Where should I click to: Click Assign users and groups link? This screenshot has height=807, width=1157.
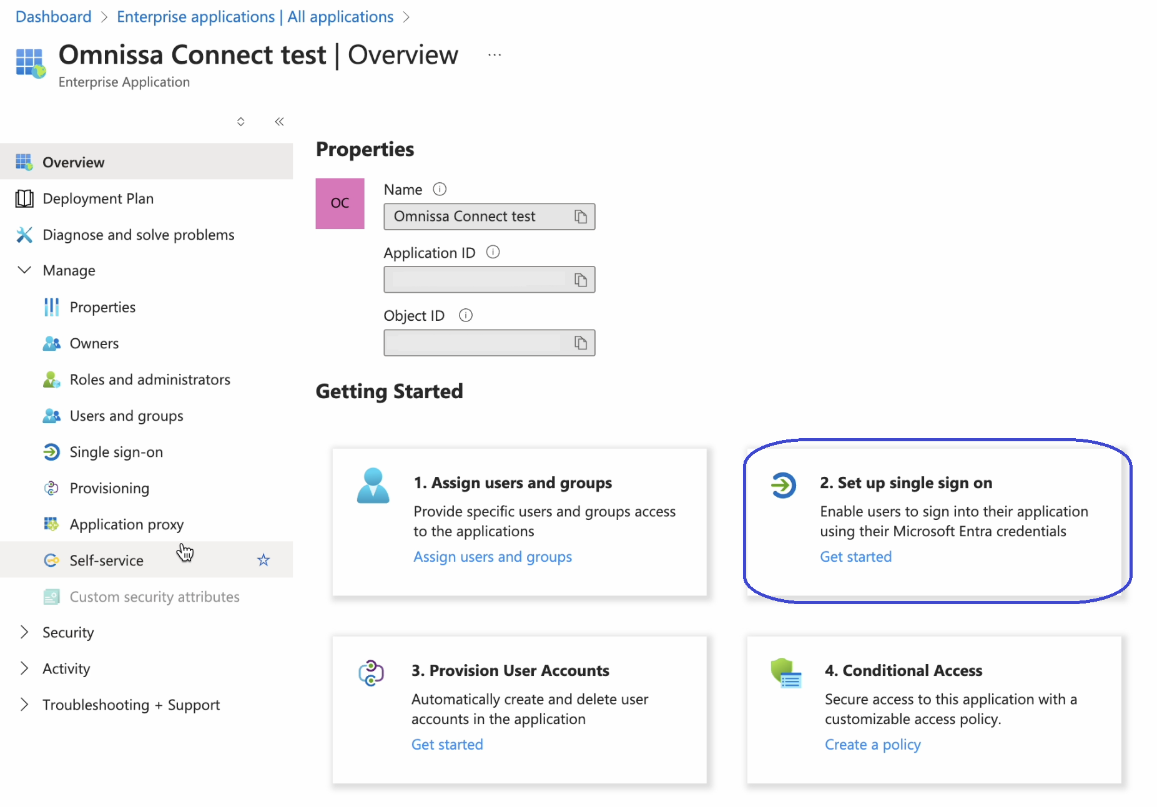(x=493, y=557)
